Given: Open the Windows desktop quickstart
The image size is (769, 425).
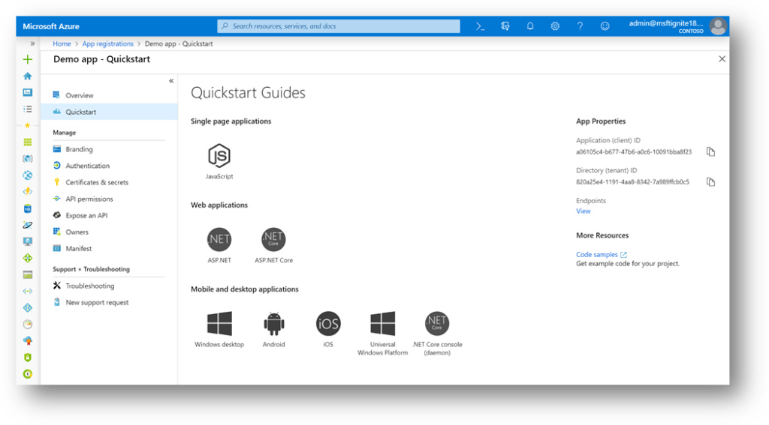Looking at the screenshot, I should (x=219, y=324).
